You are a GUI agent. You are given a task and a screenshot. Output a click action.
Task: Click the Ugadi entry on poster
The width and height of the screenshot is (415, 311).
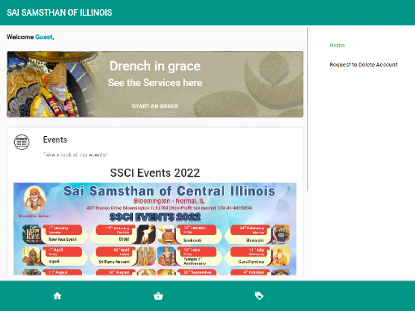tap(55, 256)
